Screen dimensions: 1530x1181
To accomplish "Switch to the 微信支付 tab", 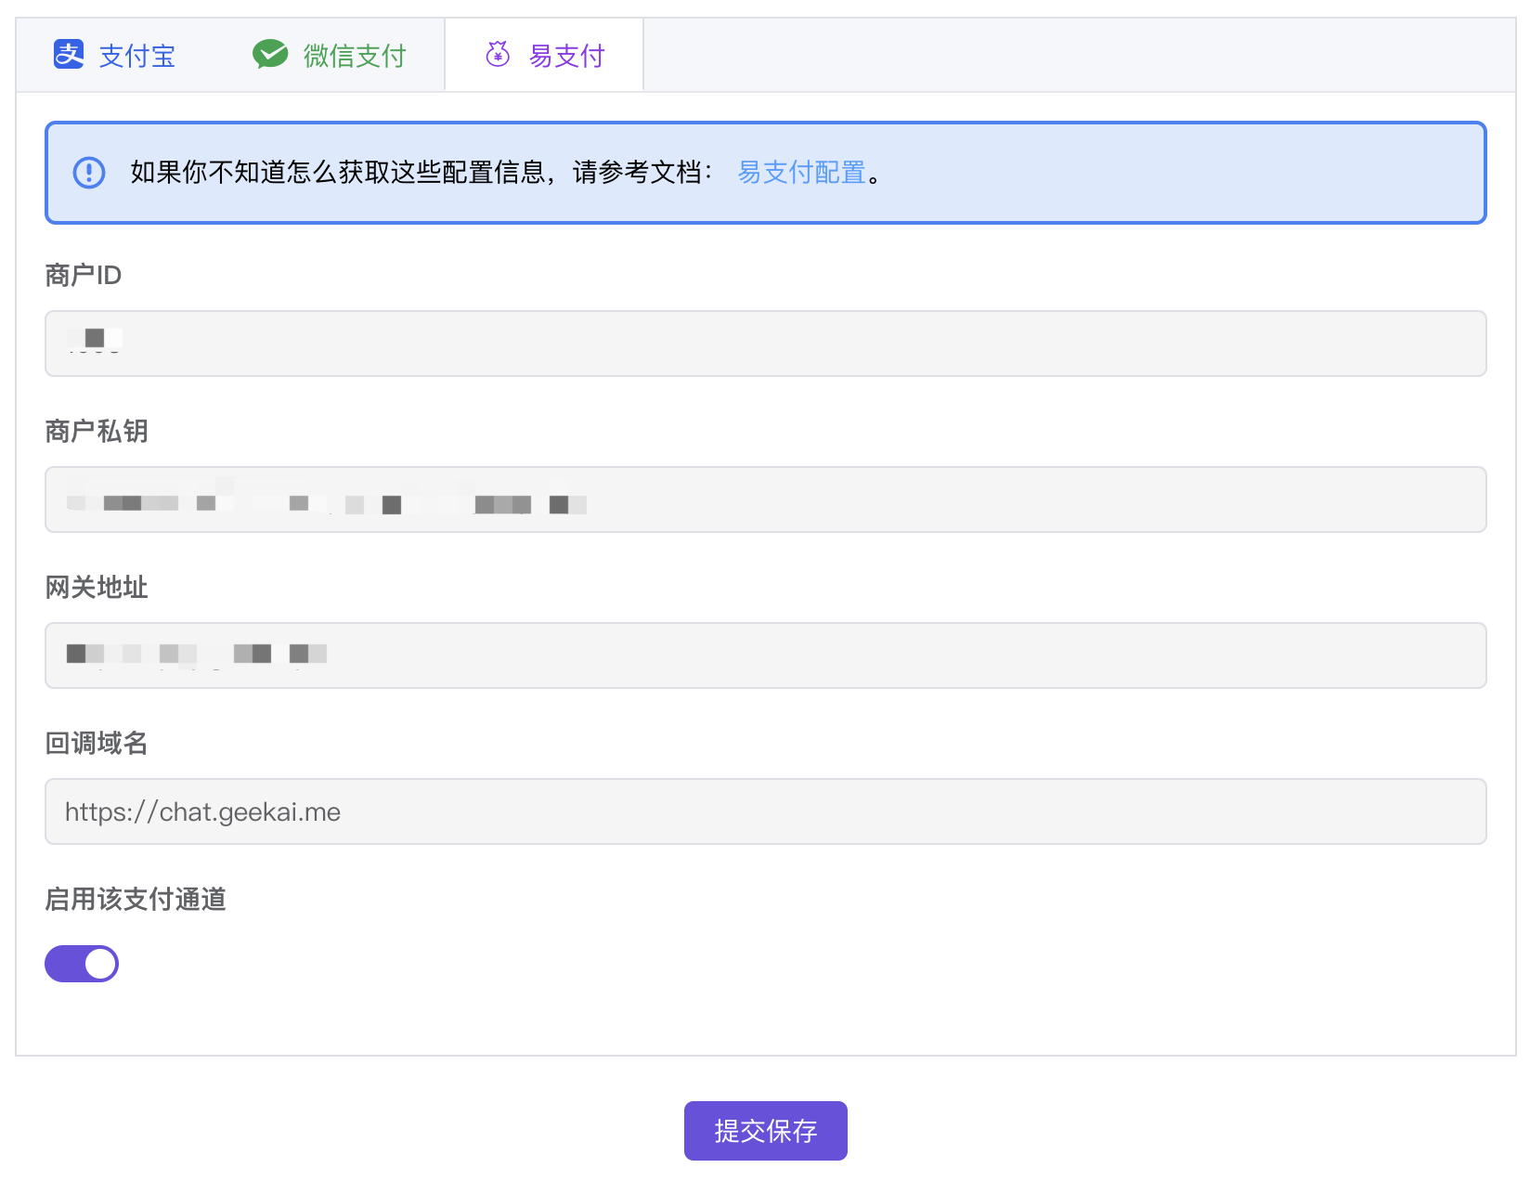I will (329, 55).
